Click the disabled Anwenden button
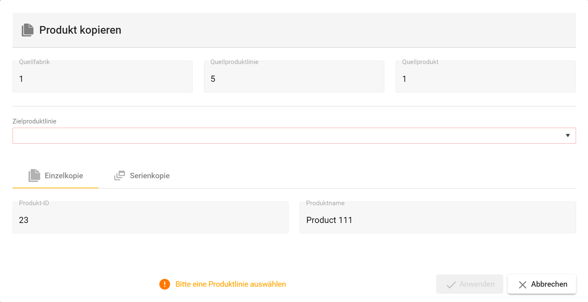The image size is (588, 302). pos(469,284)
